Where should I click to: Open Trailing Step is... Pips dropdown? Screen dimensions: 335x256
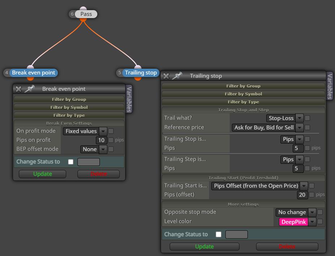point(292,159)
